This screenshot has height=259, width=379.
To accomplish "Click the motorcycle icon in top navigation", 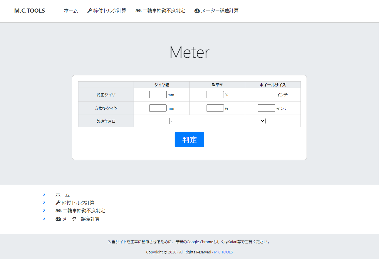I will click(138, 11).
